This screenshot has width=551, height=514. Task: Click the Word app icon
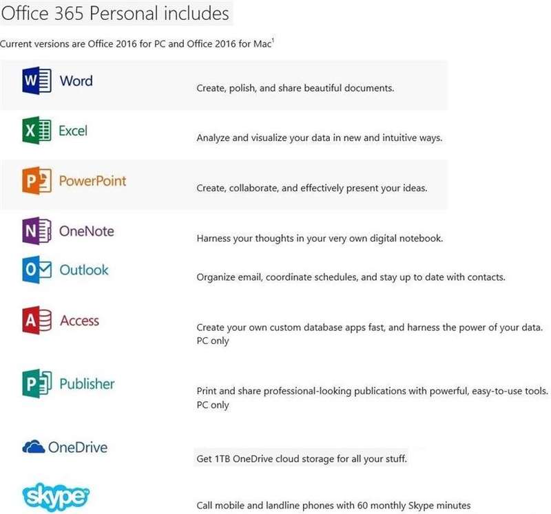tap(37, 81)
